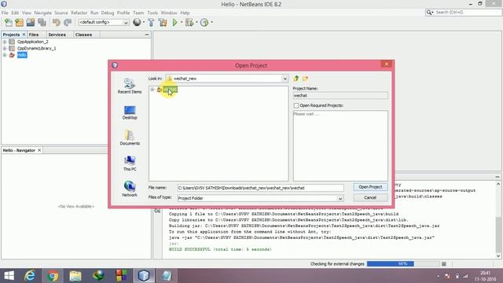Select the highlighted wechat folder

click(170, 90)
